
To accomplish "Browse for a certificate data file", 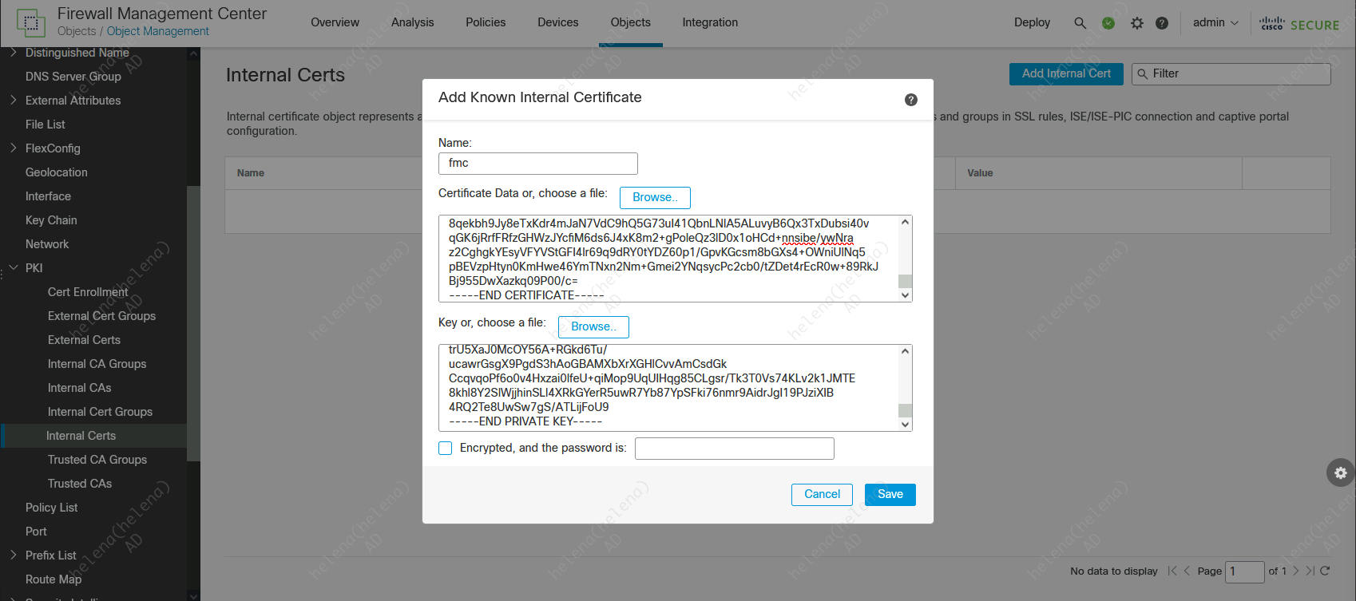I will 655,197.
